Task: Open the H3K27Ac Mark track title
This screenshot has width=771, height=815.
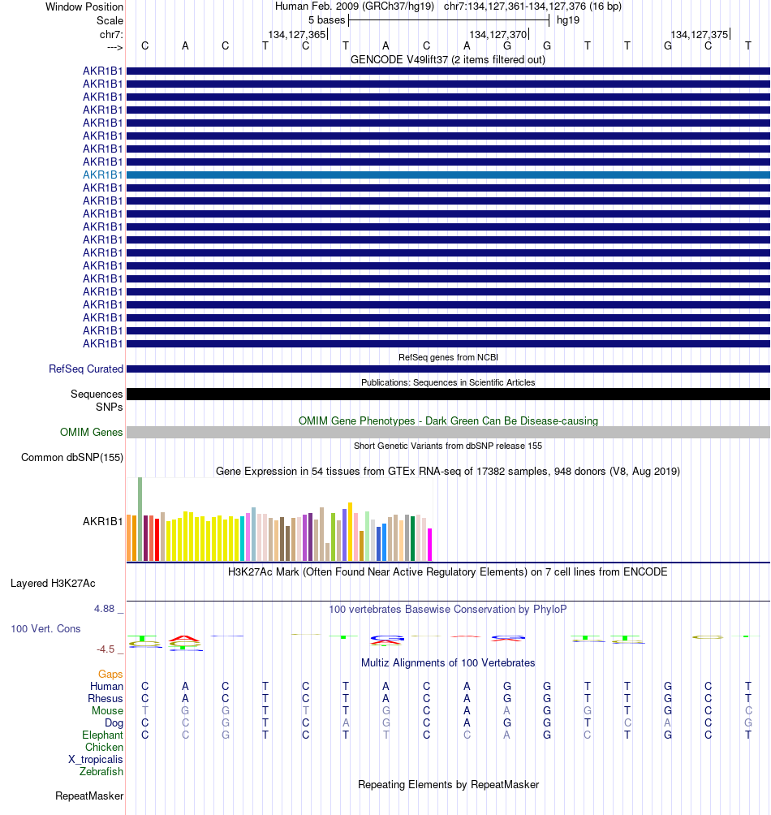Action: [448, 572]
